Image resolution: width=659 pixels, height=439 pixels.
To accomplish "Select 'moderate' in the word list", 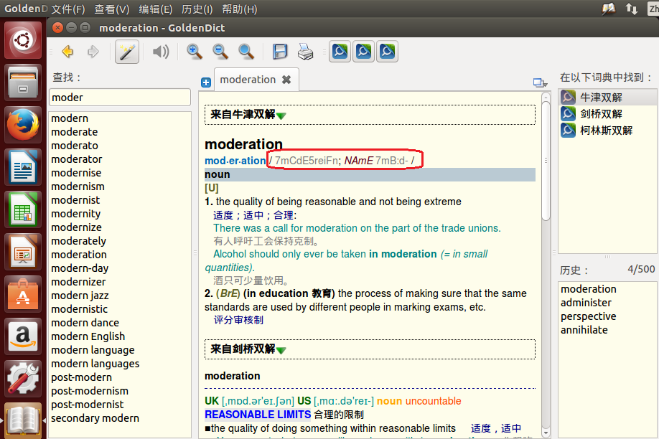I will pyautogui.click(x=75, y=132).
